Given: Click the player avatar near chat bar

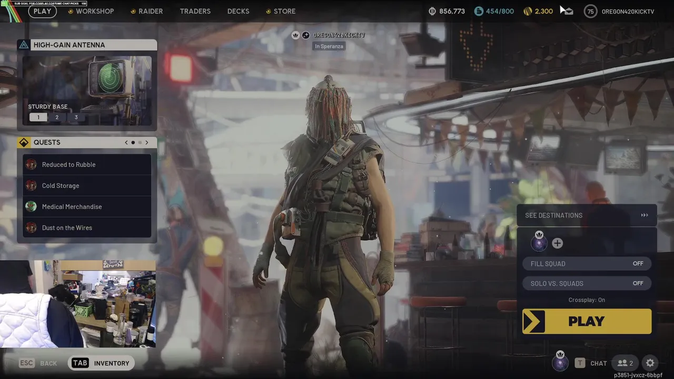Looking at the screenshot, I should [x=560, y=362].
